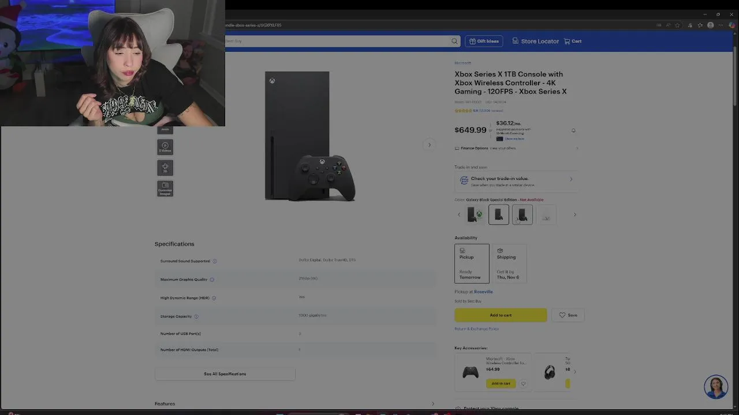Open Gift Ideas button
Screen dimensions: 739x415
tap(484, 41)
